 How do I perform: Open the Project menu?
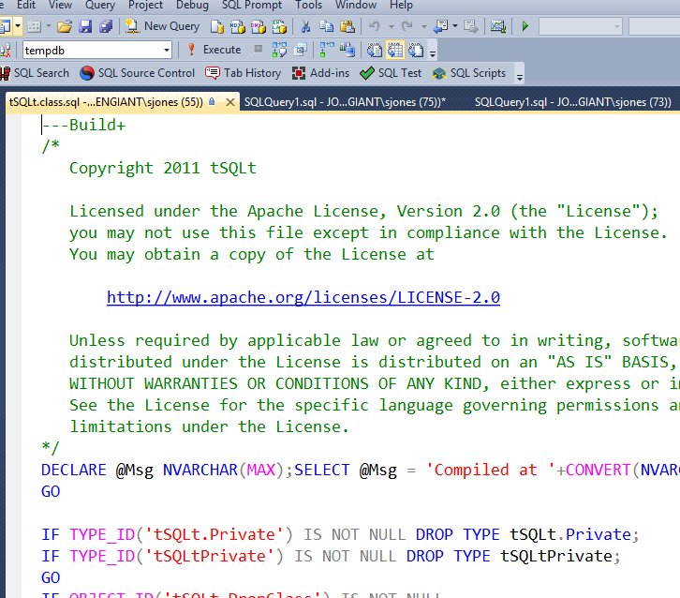145,6
